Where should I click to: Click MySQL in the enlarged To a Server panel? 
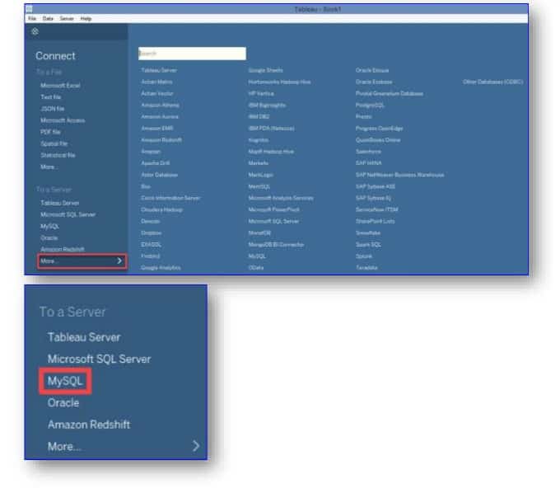65,381
